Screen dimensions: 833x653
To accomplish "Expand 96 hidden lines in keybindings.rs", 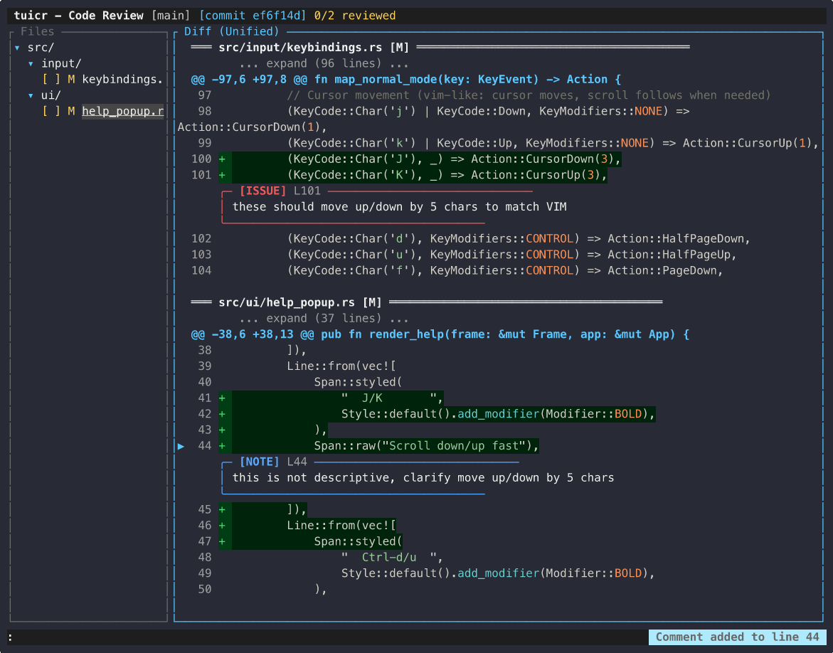I will (x=324, y=64).
